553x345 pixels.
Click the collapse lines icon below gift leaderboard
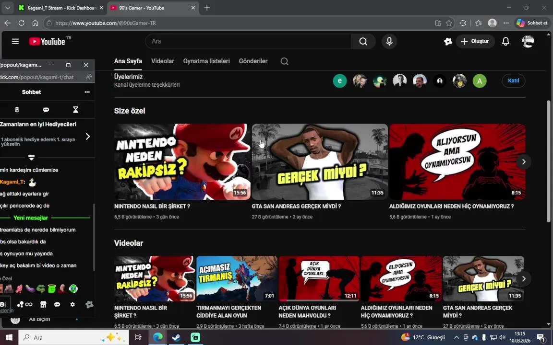click(x=31, y=157)
